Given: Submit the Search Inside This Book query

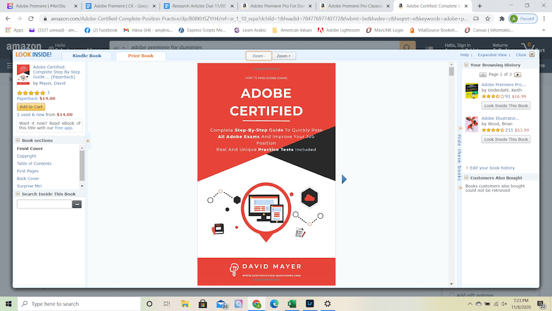Looking at the screenshot, I should click(x=77, y=204).
